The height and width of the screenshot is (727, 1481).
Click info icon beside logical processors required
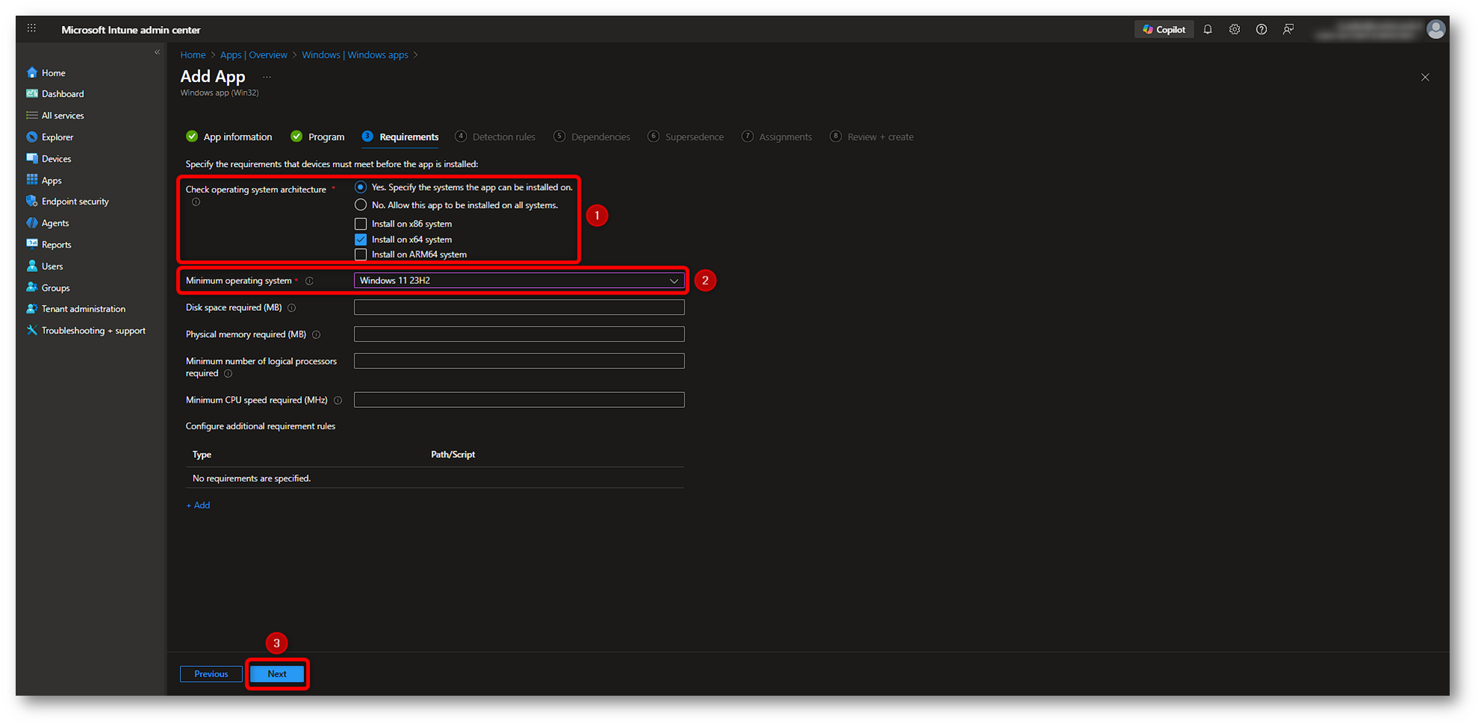click(x=228, y=374)
